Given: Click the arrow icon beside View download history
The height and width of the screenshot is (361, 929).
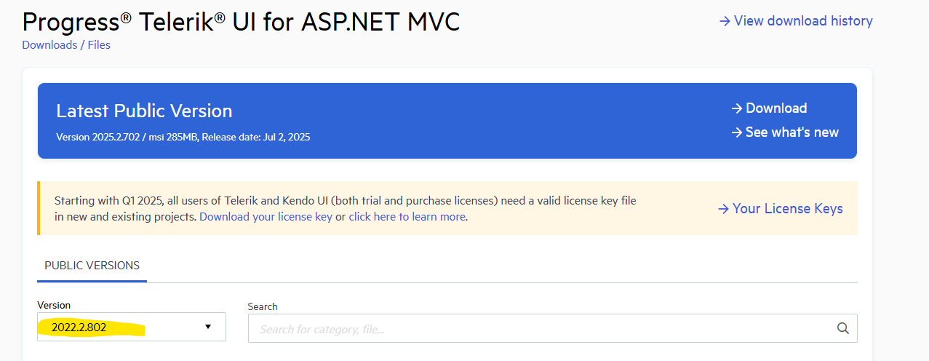Looking at the screenshot, I should (725, 21).
